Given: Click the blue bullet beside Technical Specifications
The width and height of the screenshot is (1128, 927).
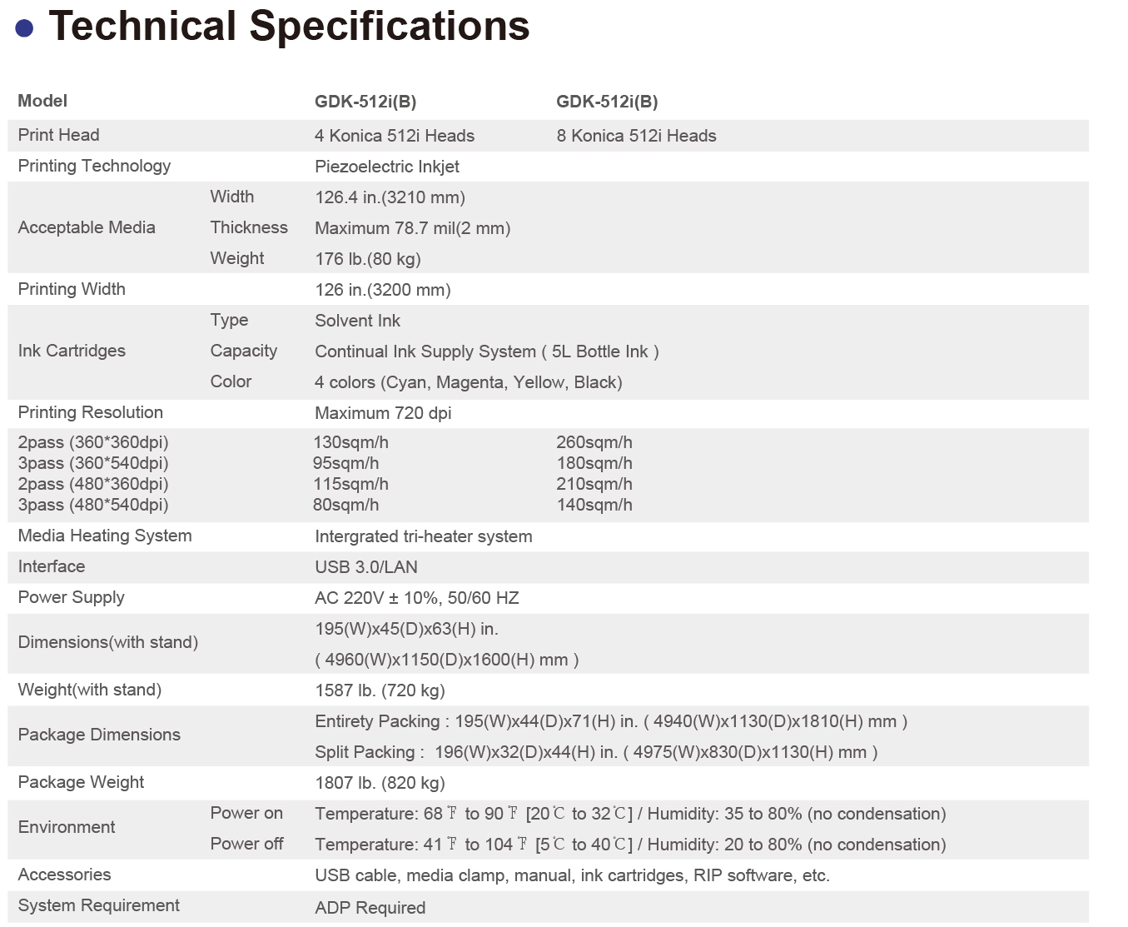Looking at the screenshot, I should (24, 28).
